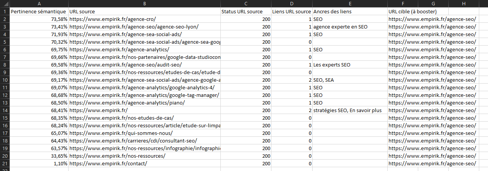Click the agence-seo/audit-seo/ source URL cell
The width and height of the screenshot is (488, 171).
click(144, 65)
